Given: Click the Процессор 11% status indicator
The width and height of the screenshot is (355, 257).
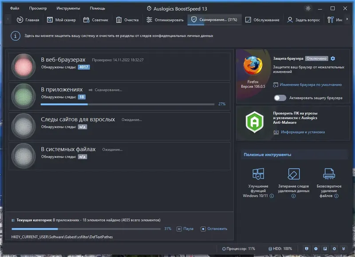Looking at the screenshot, I should coord(239,249).
